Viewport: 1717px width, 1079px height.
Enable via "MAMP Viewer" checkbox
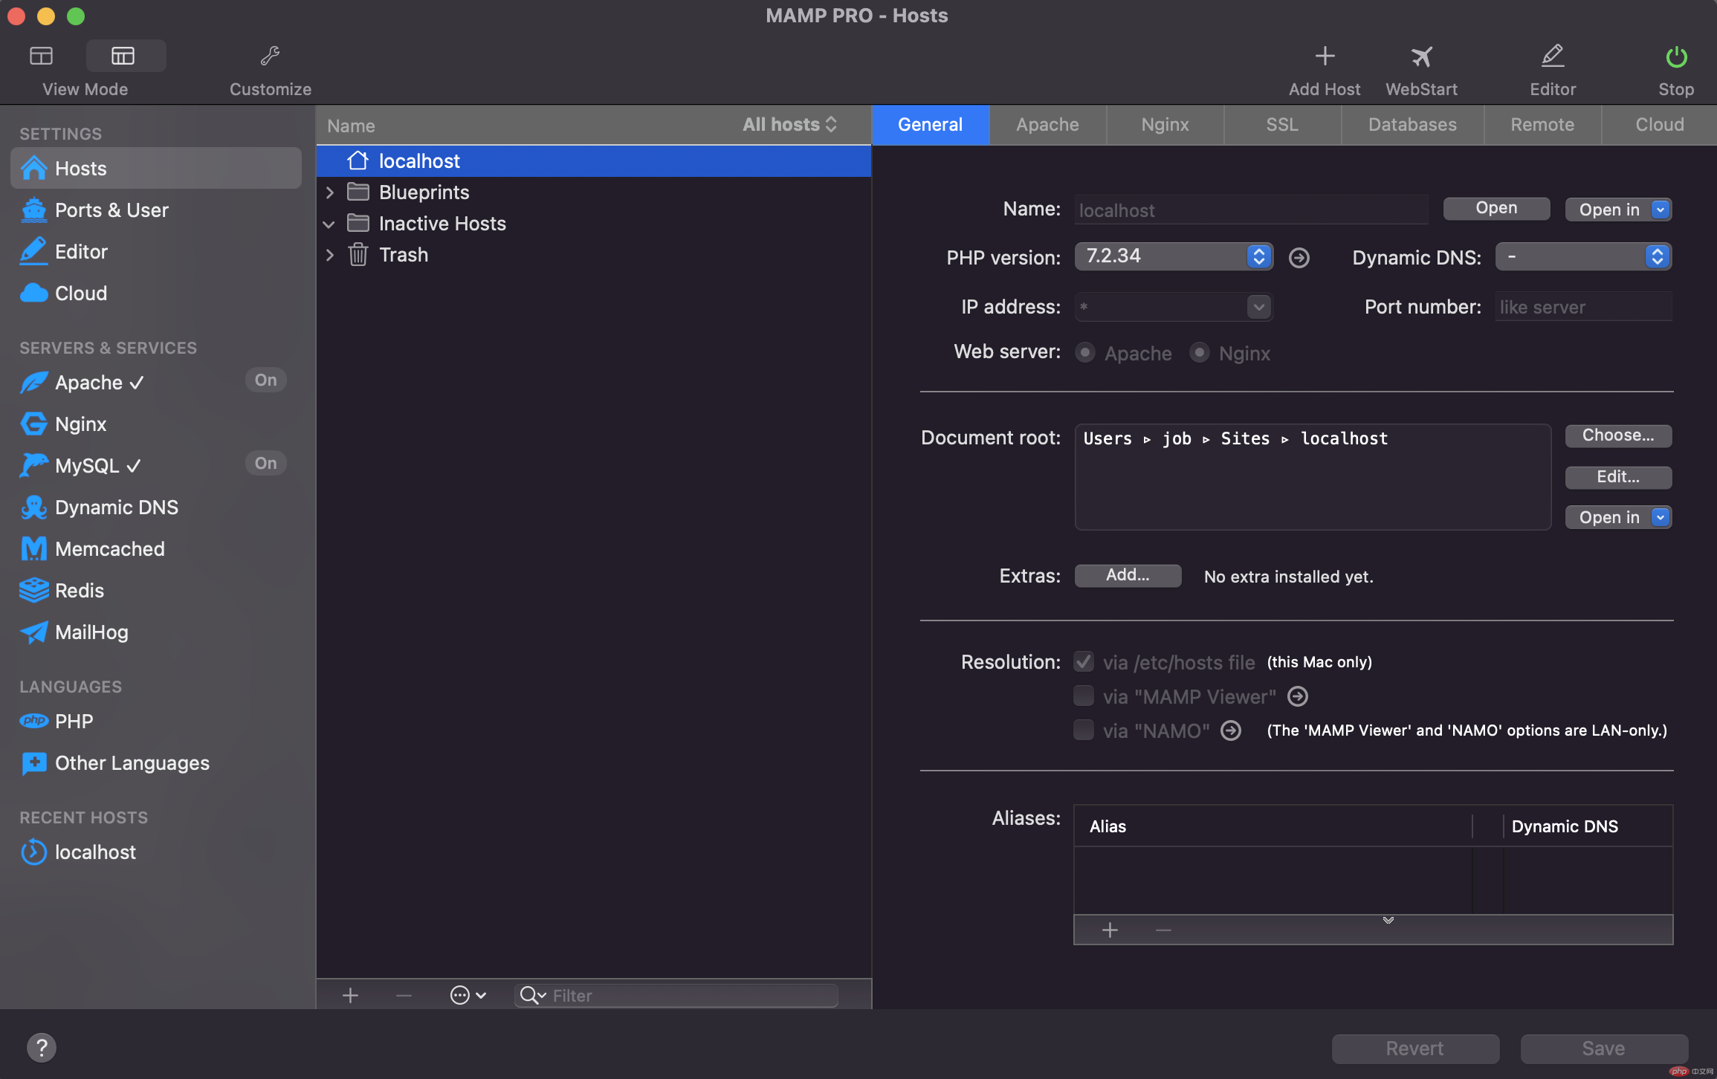1084,696
